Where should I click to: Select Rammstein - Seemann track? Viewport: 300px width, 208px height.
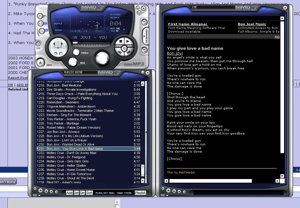88,102
